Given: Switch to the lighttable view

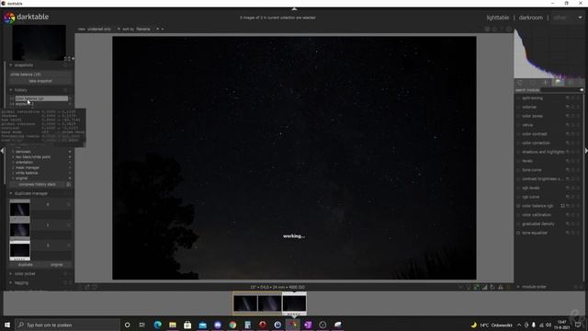Looking at the screenshot, I should tap(498, 17).
